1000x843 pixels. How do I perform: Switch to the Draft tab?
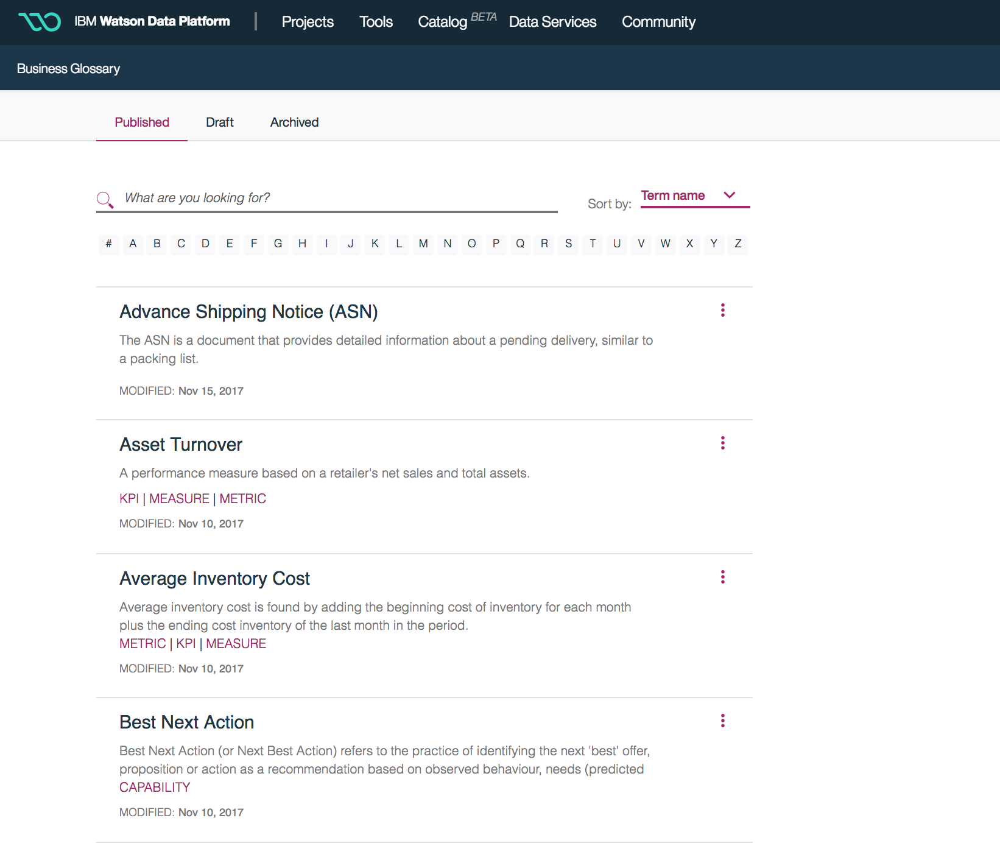point(220,122)
